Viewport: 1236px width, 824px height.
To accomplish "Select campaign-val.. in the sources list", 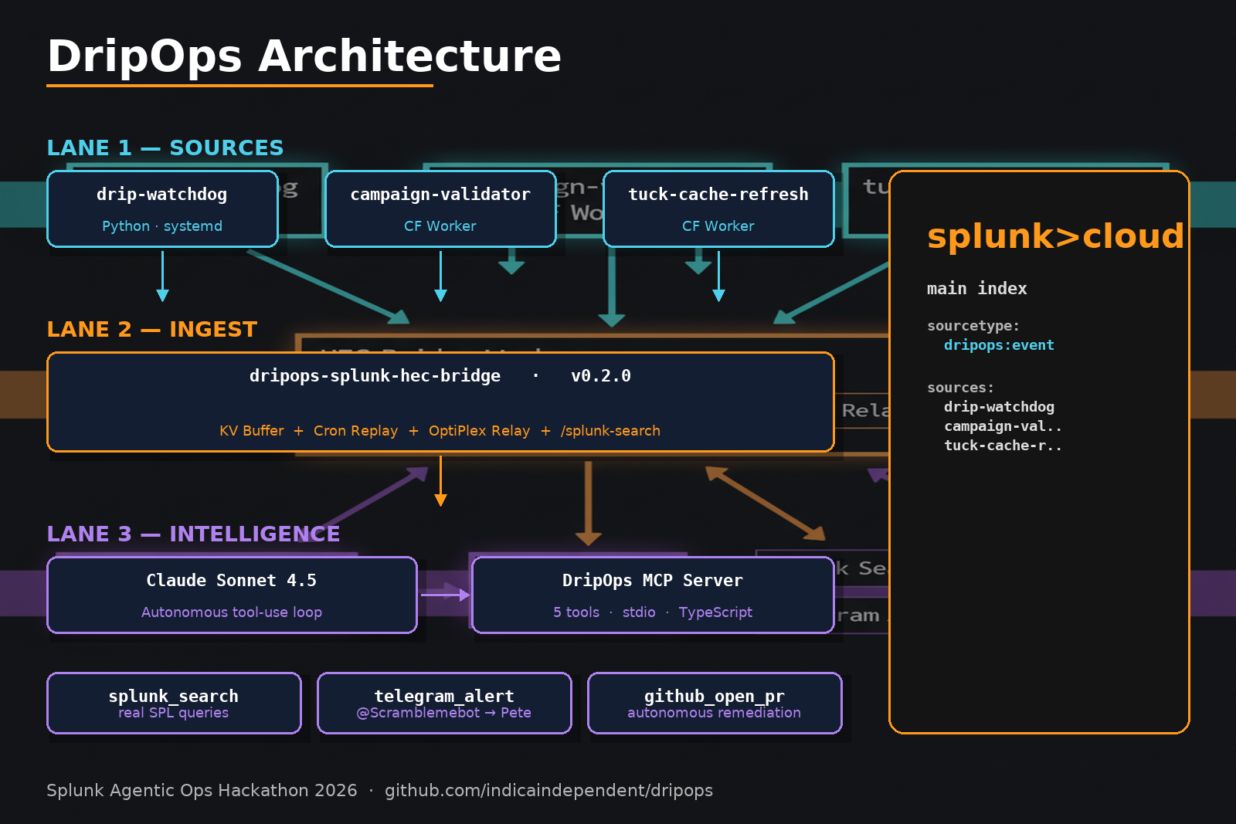I will pos(1003,426).
